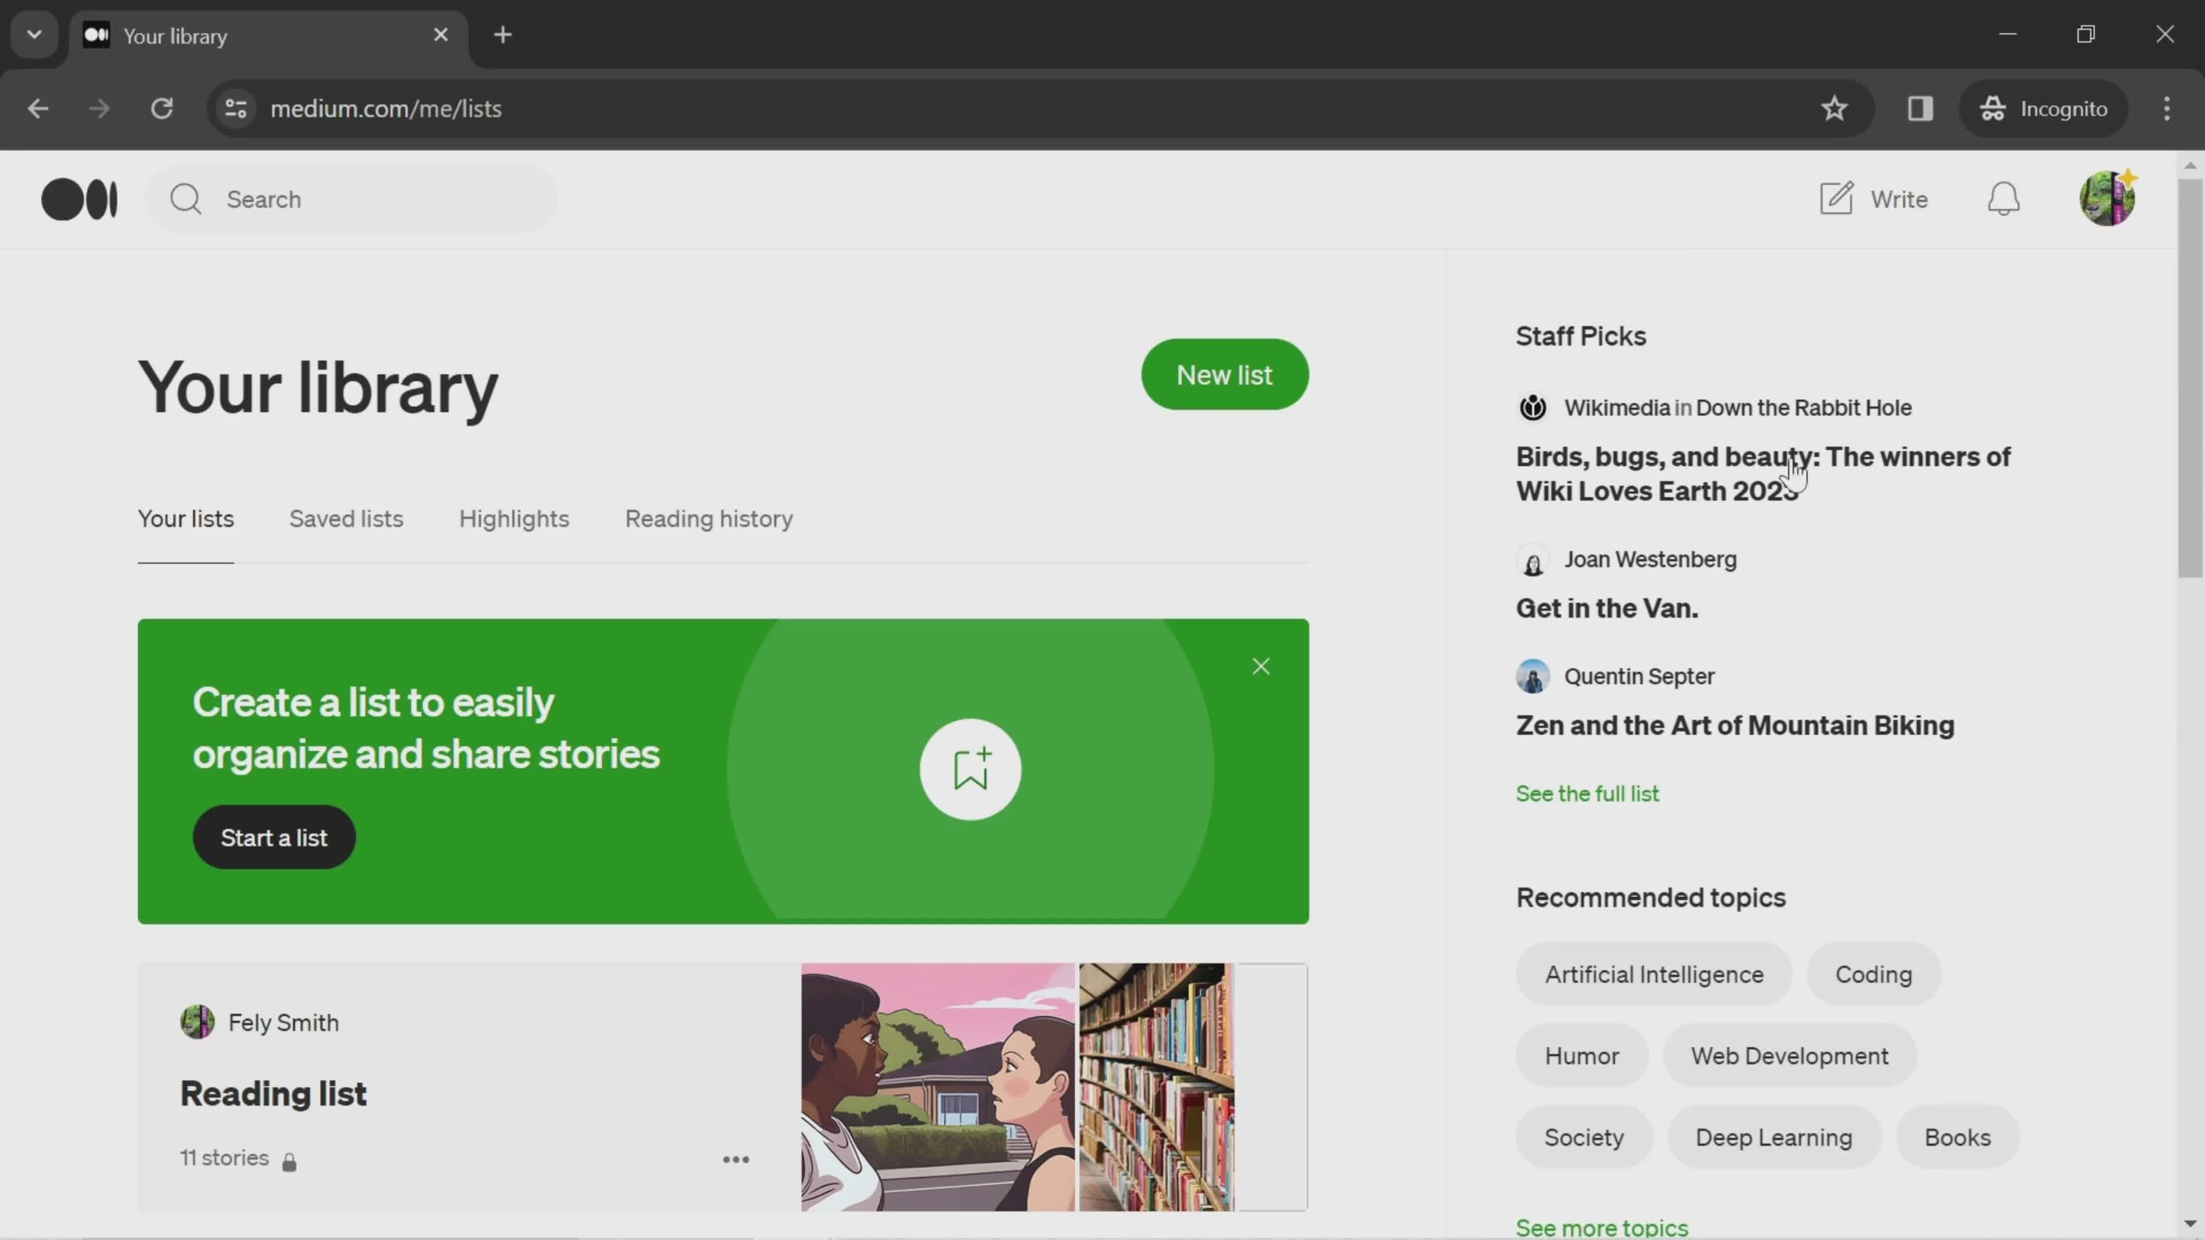Open the Reading history tab
The image size is (2205, 1240).
tap(709, 518)
